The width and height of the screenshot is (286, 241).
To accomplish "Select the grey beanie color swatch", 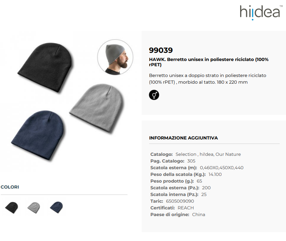I will pos(34,208).
